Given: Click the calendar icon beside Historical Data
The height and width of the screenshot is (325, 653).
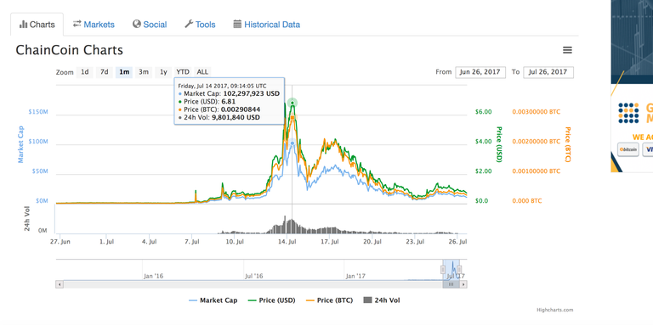Looking at the screenshot, I should point(237,24).
